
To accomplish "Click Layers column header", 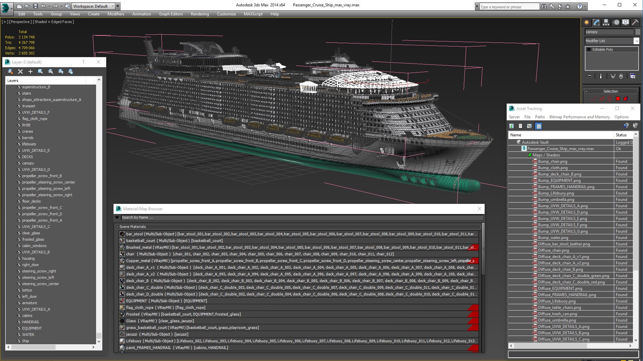I will click(46, 81).
